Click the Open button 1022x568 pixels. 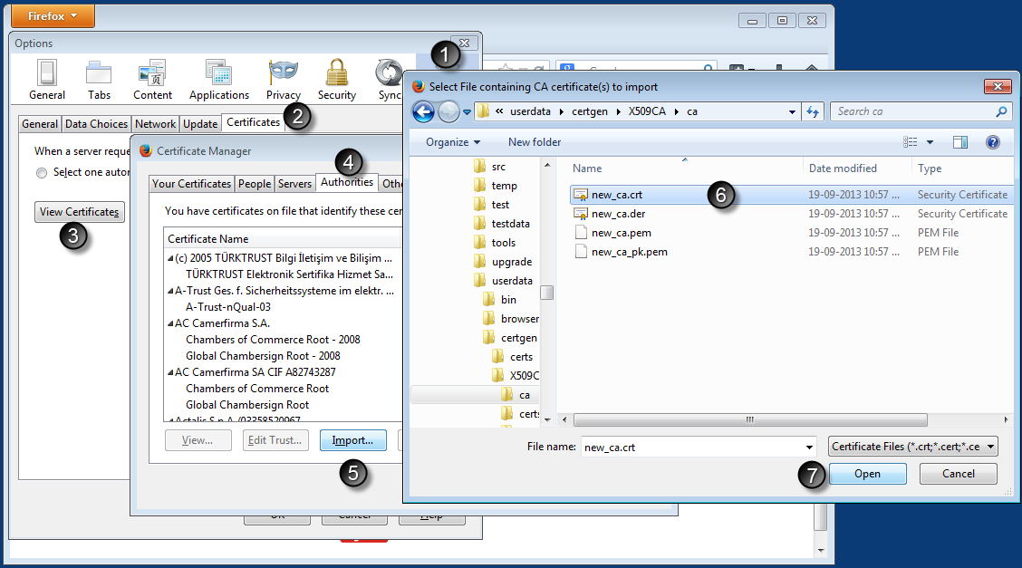tap(867, 474)
